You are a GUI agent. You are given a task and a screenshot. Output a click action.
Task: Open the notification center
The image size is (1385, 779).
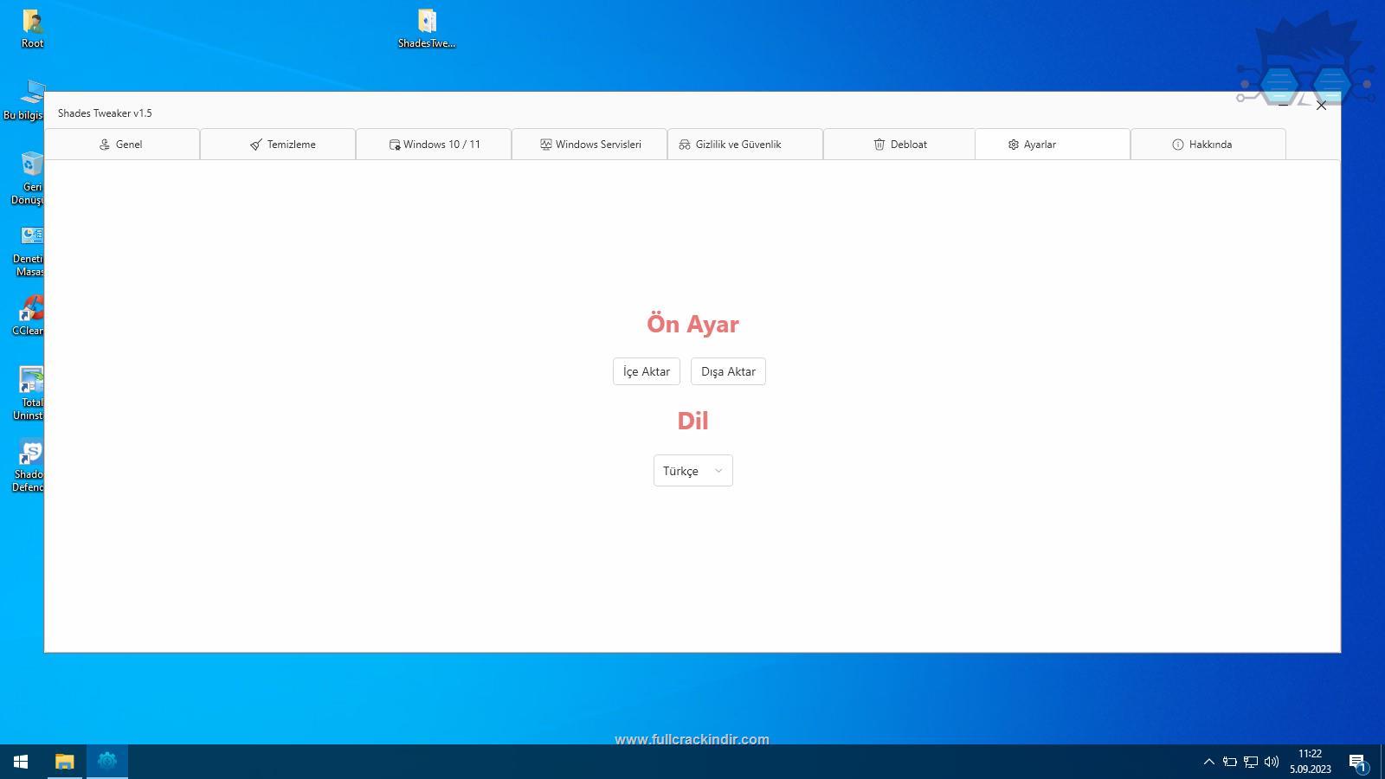point(1357,762)
